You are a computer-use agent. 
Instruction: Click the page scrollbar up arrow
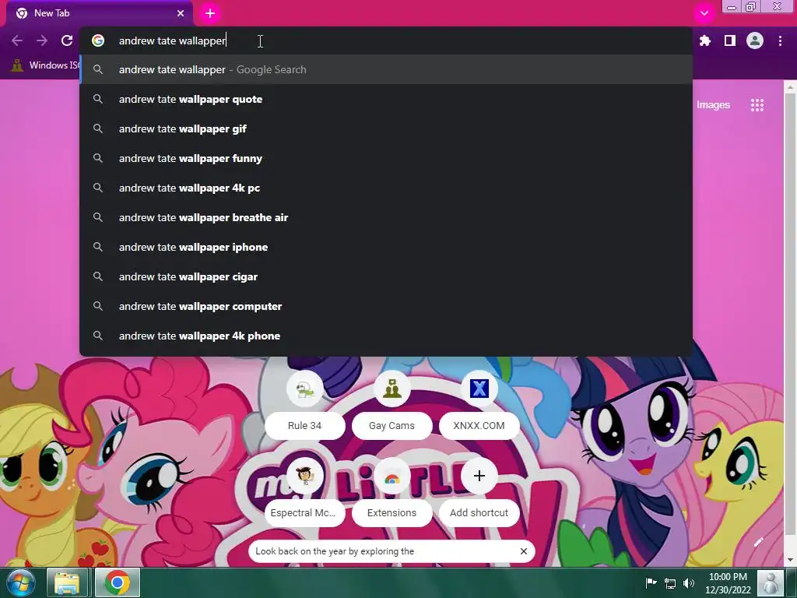(x=791, y=87)
